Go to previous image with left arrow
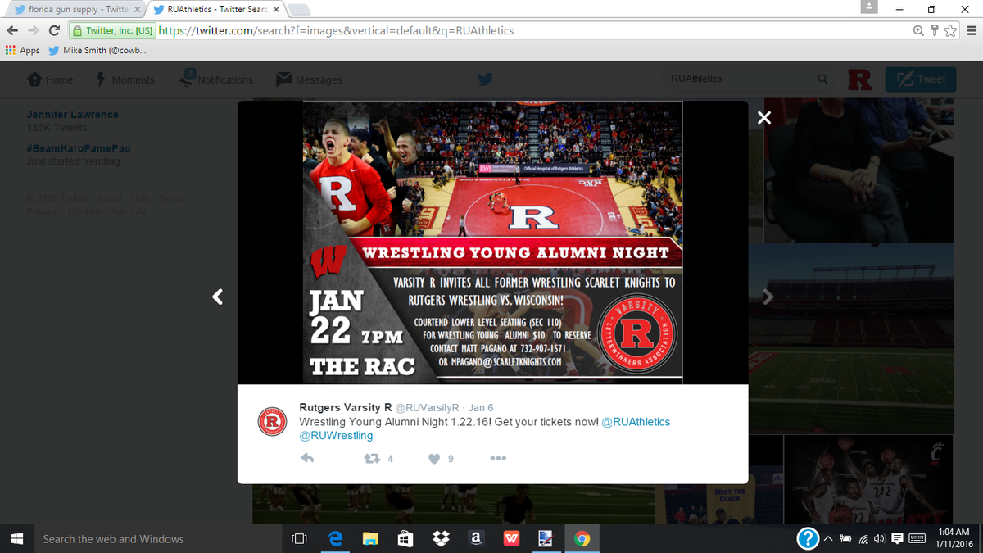Image resolution: width=983 pixels, height=553 pixels. 218,297
